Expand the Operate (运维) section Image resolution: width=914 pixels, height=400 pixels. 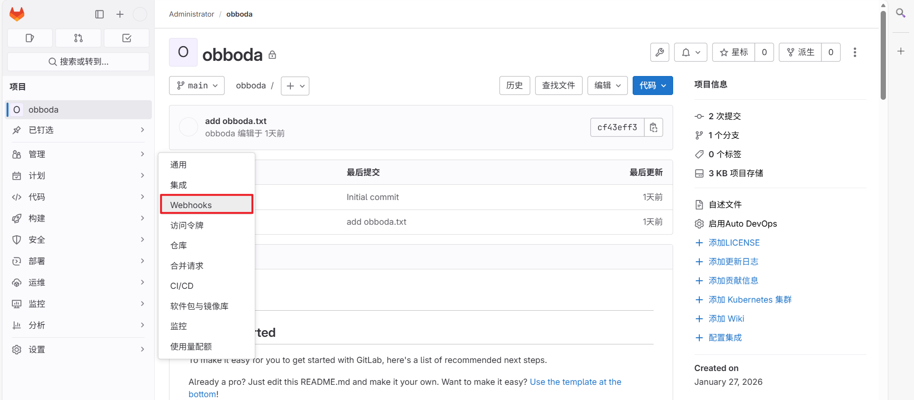point(79,283)
